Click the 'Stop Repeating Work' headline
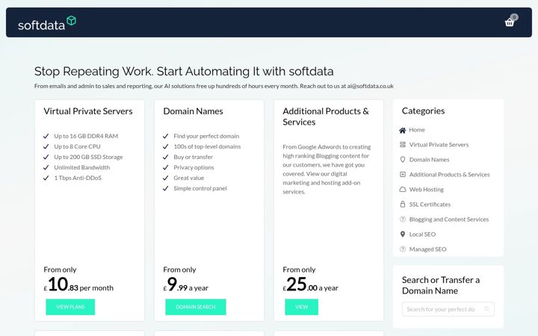 tap(184, 72)
